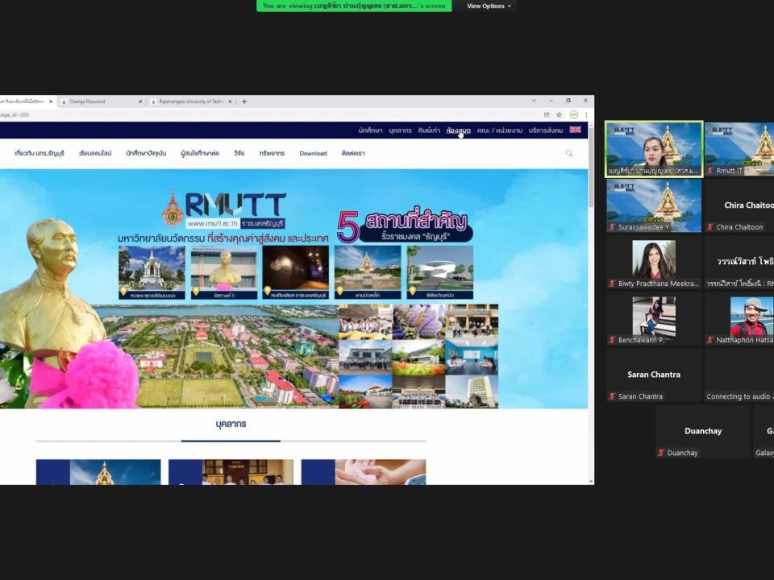
Task: Open the second news card with group photo
Action: point(231,472)
